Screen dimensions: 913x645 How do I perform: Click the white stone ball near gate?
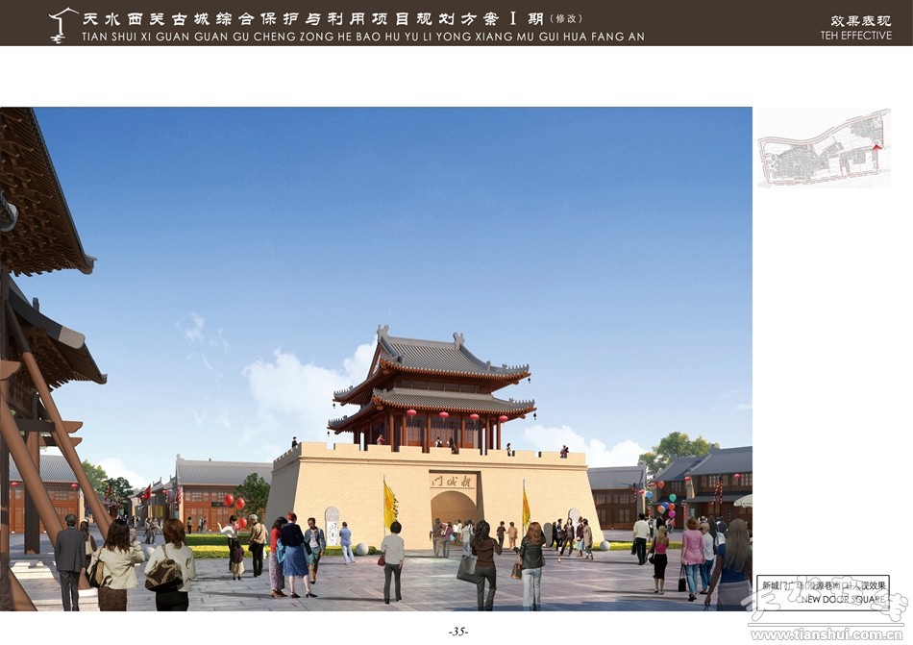[x=362, y=549]
